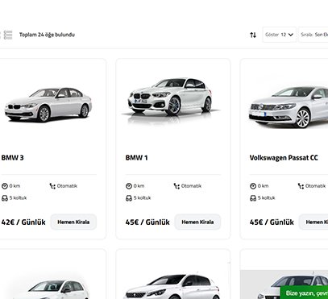Click the BMW 3 car photo
This screenshot has height=299, width=328.
pos(48,104)
